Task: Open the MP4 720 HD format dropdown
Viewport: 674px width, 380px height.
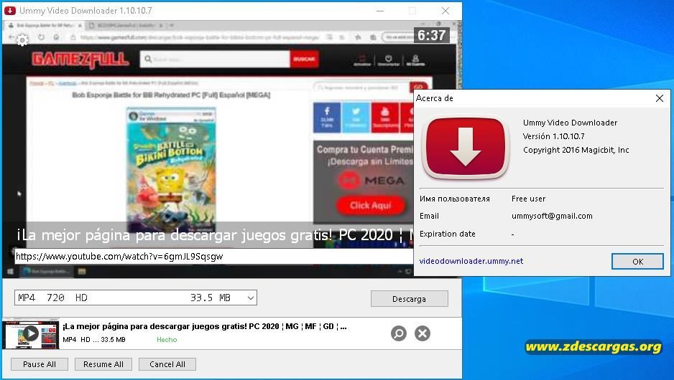Action: [135, 298]
